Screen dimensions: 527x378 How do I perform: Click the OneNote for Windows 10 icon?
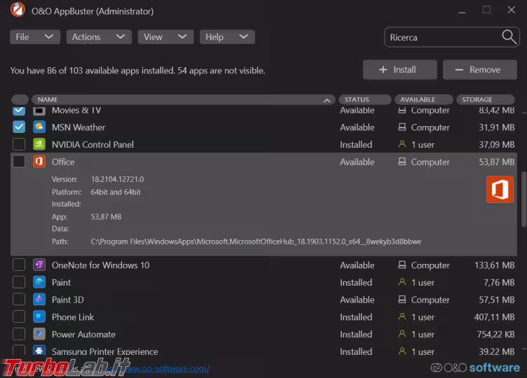point(39,265)
